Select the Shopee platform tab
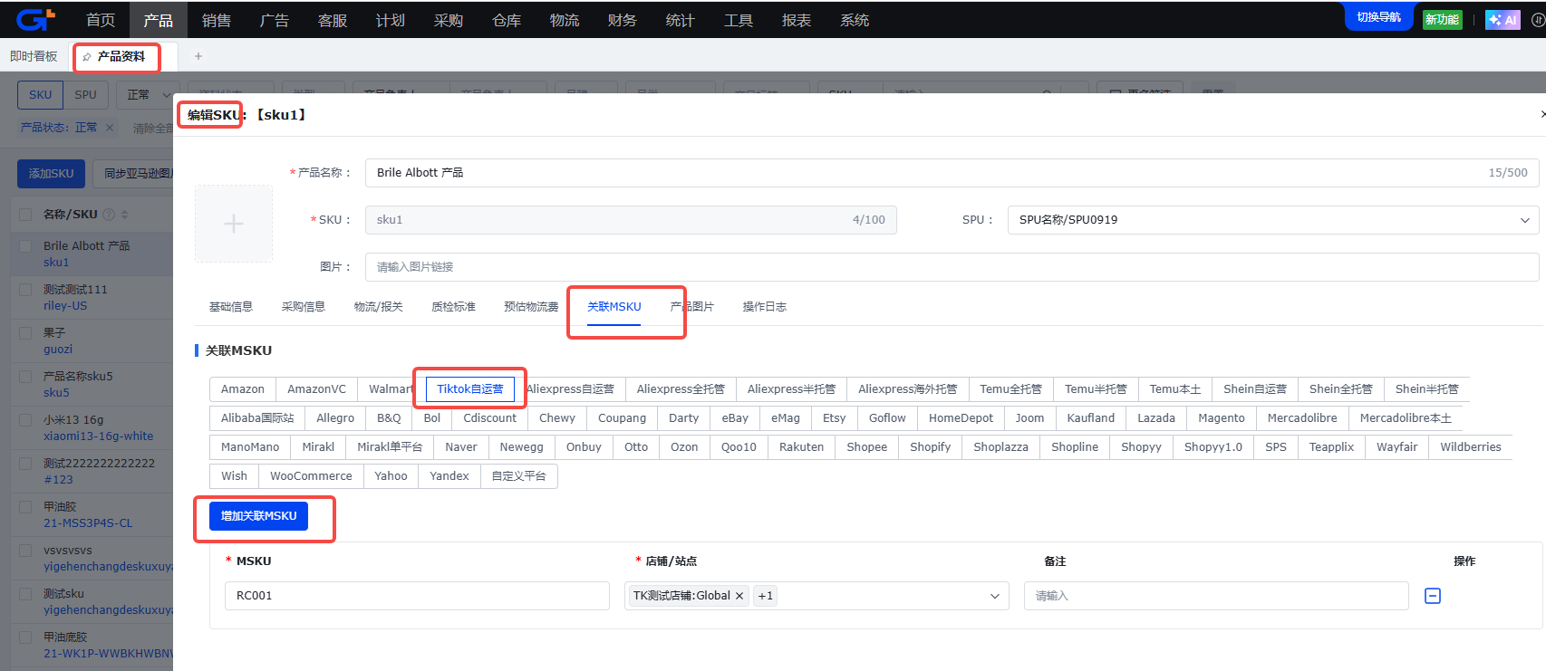The height and width of the screenshot is (671, 1546). coord(867,447)
